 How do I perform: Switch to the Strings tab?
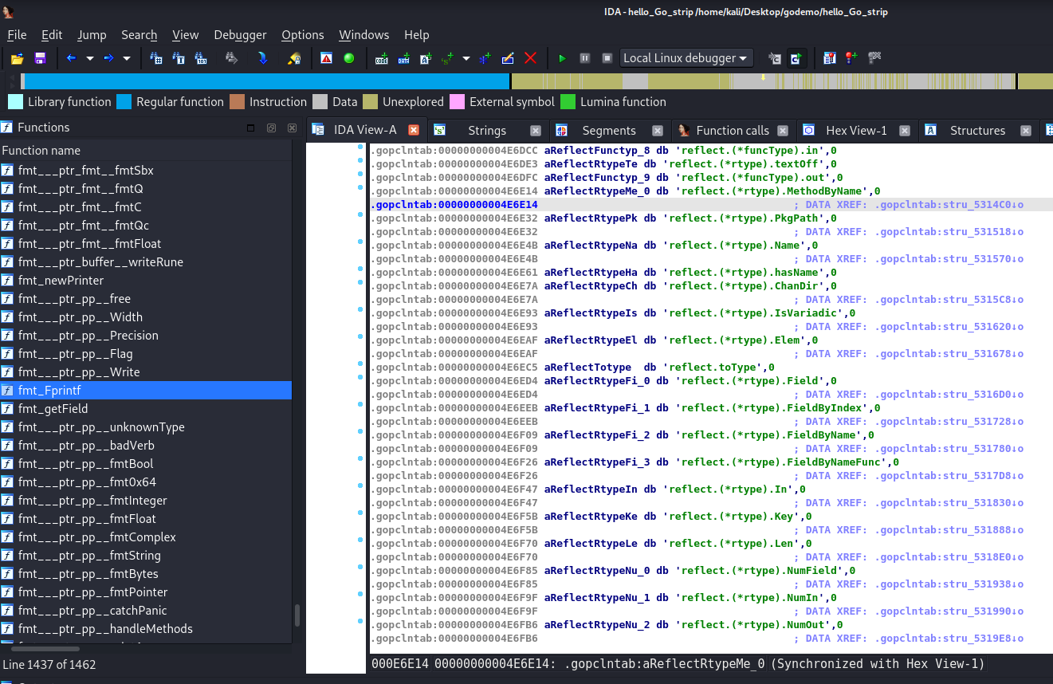pyautogui.click(x=486, y=131)
